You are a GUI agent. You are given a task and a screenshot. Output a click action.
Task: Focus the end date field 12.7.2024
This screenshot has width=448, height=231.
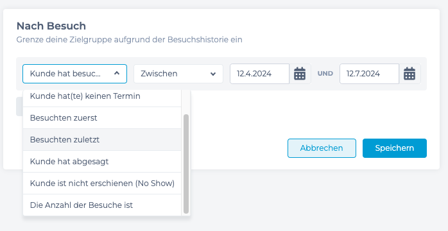(370, 74)
